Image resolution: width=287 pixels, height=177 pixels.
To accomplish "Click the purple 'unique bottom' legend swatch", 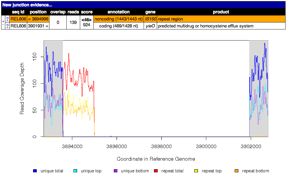I will click(x=115, y=171).
